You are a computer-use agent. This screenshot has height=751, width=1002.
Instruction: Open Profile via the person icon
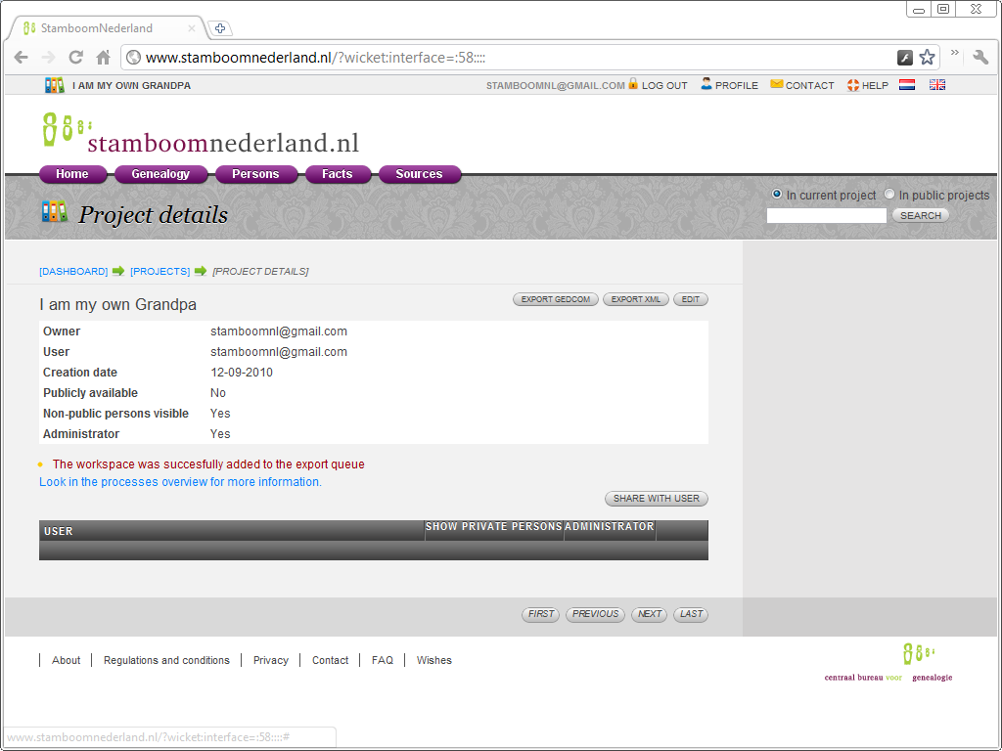coord(705,85)
